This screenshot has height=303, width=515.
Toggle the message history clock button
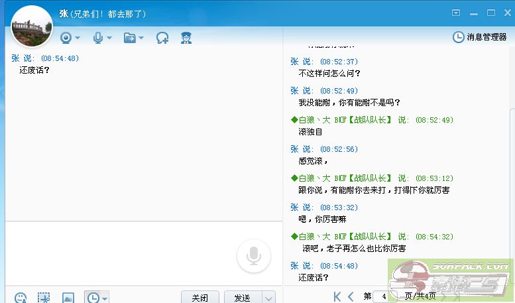(x=93, y=298)
